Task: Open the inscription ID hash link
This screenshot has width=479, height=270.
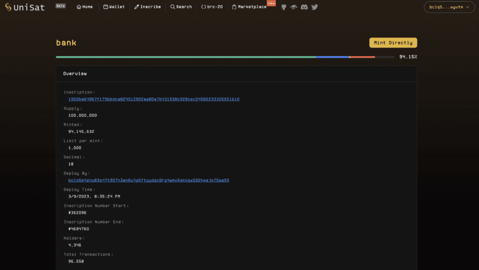Action: coord(153,99)
